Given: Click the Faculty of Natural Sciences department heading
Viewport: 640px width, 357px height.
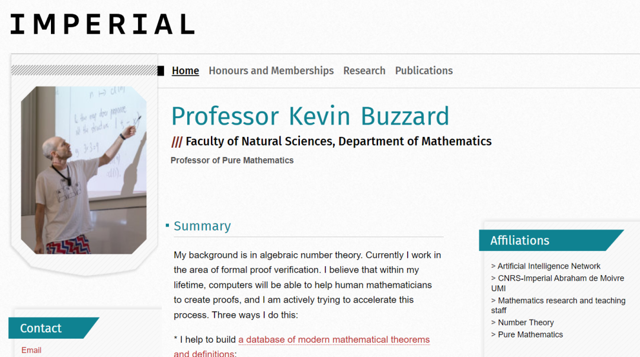Looking at the screenshot, I should point(338,141).
